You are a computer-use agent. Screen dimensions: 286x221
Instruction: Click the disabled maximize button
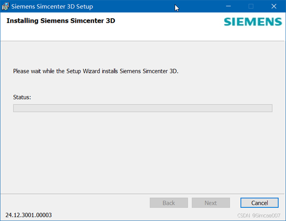pos(251,6)
